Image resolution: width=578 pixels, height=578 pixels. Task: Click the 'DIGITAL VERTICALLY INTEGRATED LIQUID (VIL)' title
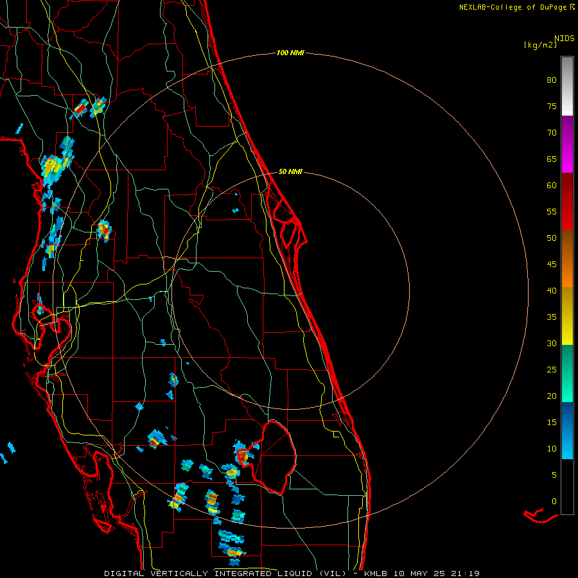tap(225, 574)
